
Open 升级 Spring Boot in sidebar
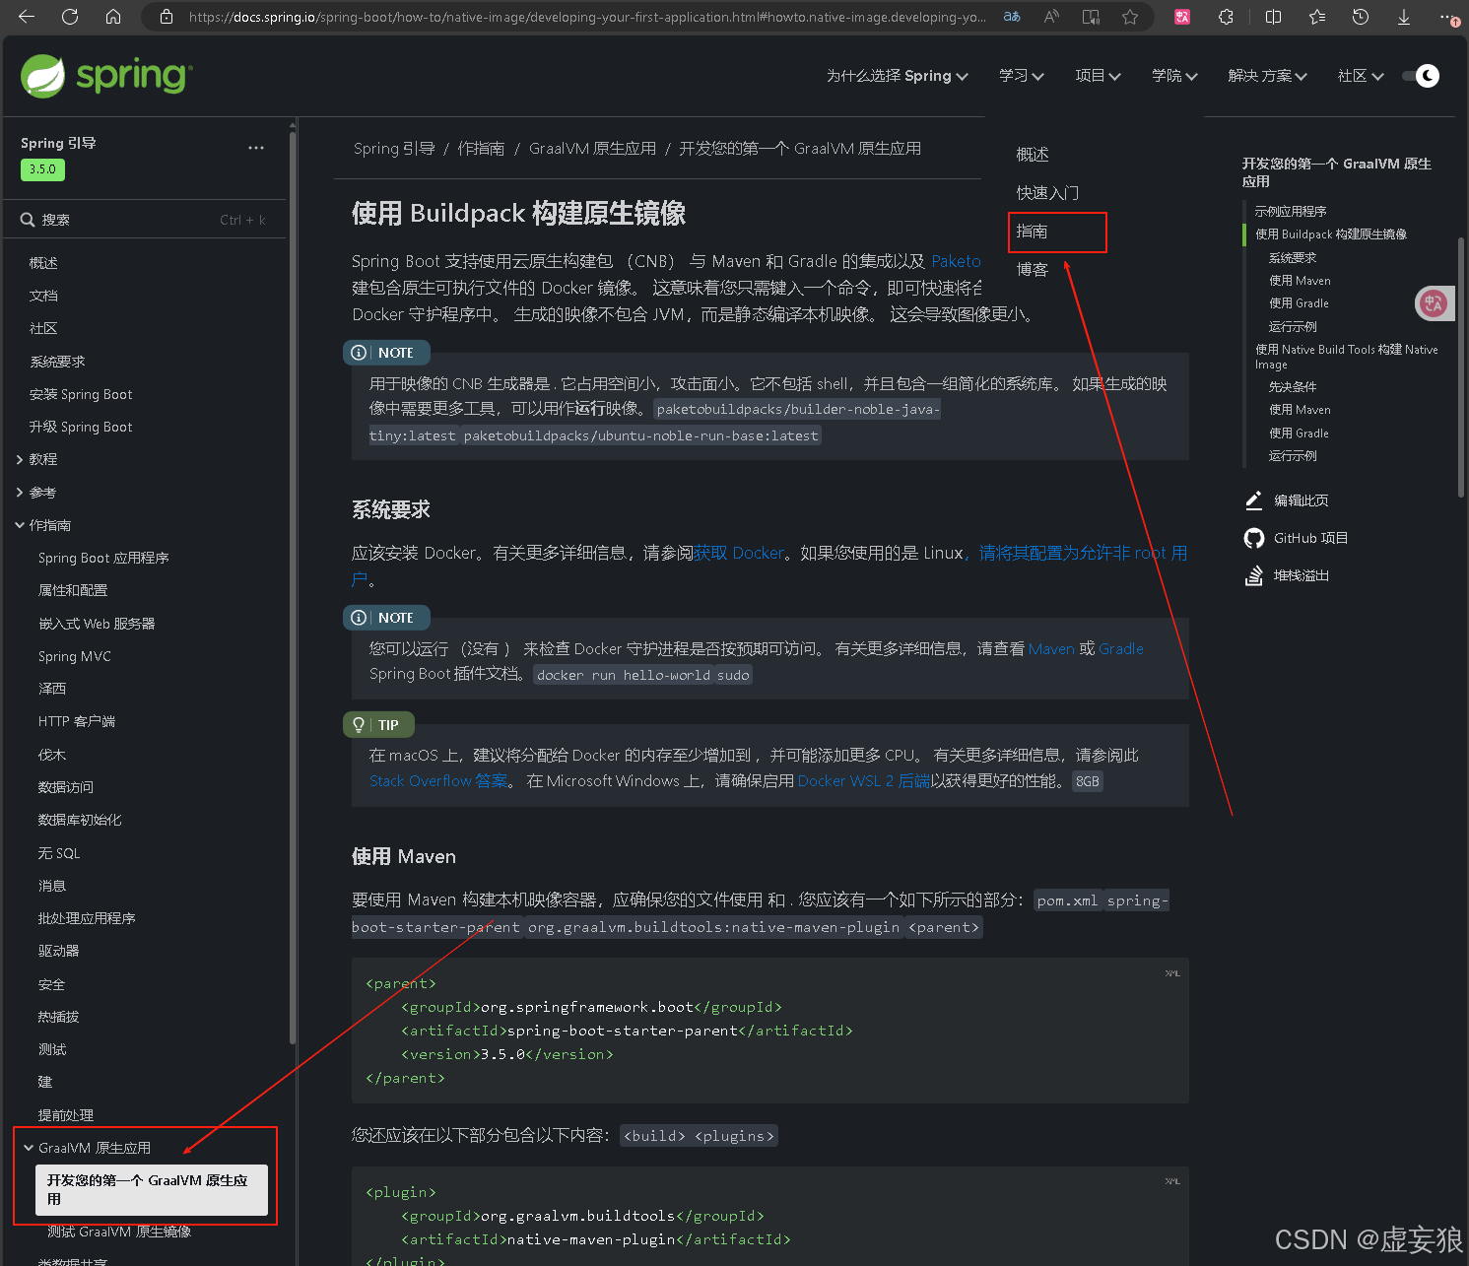click(x=81, y=428)
